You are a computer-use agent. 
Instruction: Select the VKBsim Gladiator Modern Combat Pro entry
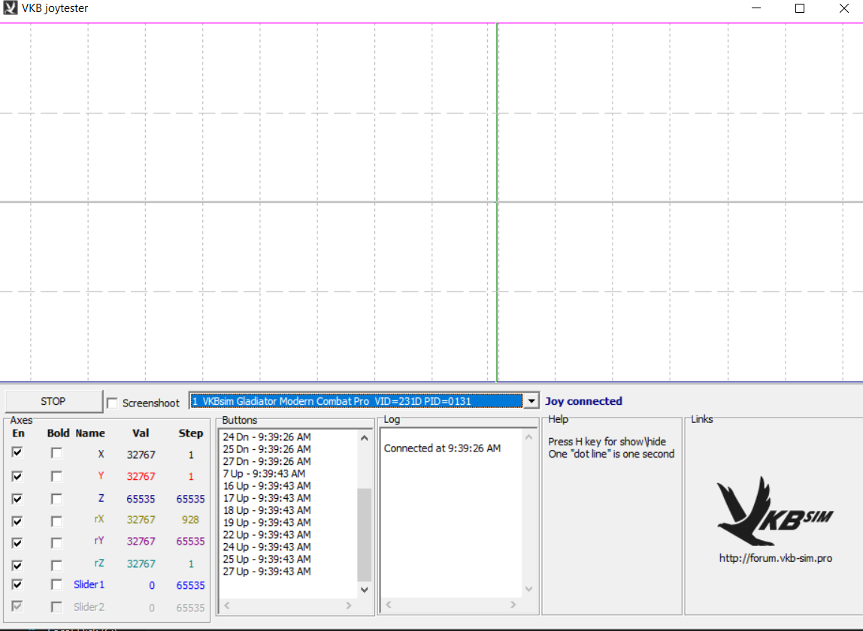tap(355, 401)
